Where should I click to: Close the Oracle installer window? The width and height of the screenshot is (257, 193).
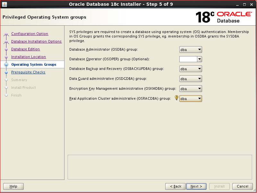click(252, 4)
